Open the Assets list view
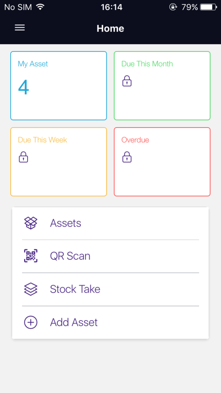The height and width of the screenshot is (393, 221). click(x=65, y=223)
